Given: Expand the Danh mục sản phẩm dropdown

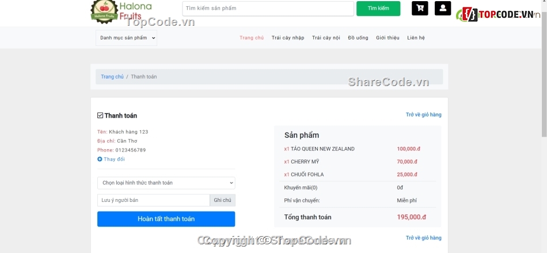Looking at the screenshot, I should click(x=126, y=38).
